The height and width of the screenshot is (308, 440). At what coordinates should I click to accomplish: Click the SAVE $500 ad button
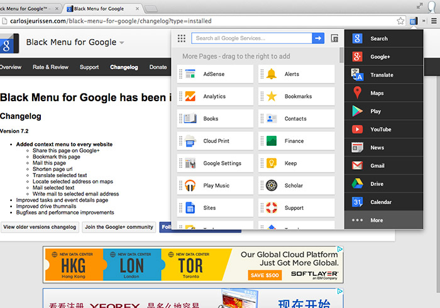tap(265, 275)
